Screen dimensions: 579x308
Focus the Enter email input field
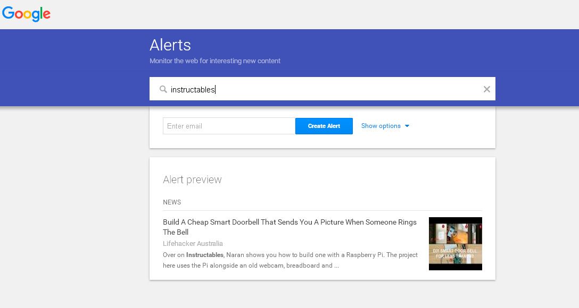pos(229,126)
